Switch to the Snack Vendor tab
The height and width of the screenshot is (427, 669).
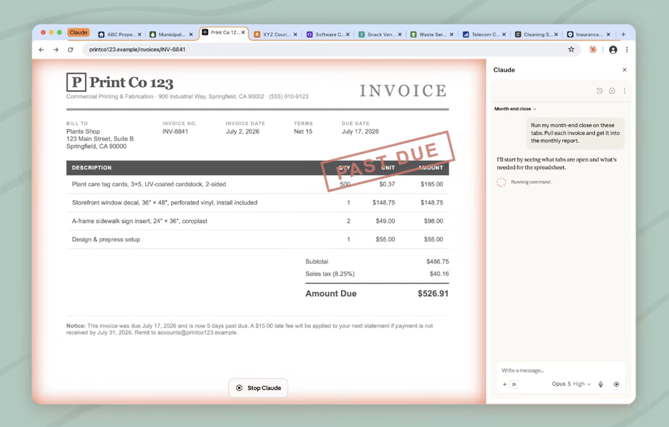[380, 35]
